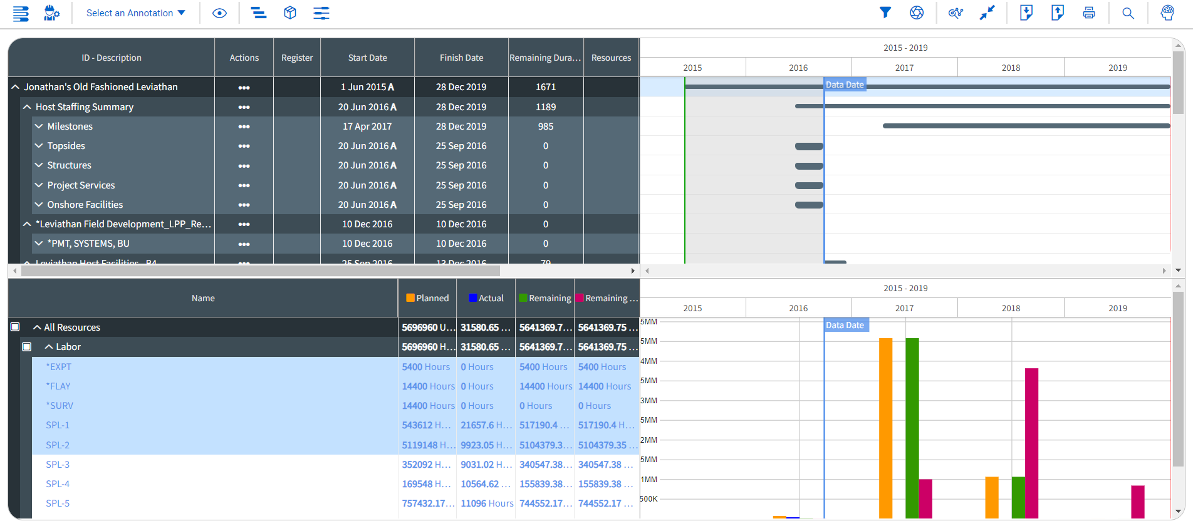Toggle the eye visibility icon in toolbar
The height and width of the screenshot is (526, 1193).
(x=219, y=13)
